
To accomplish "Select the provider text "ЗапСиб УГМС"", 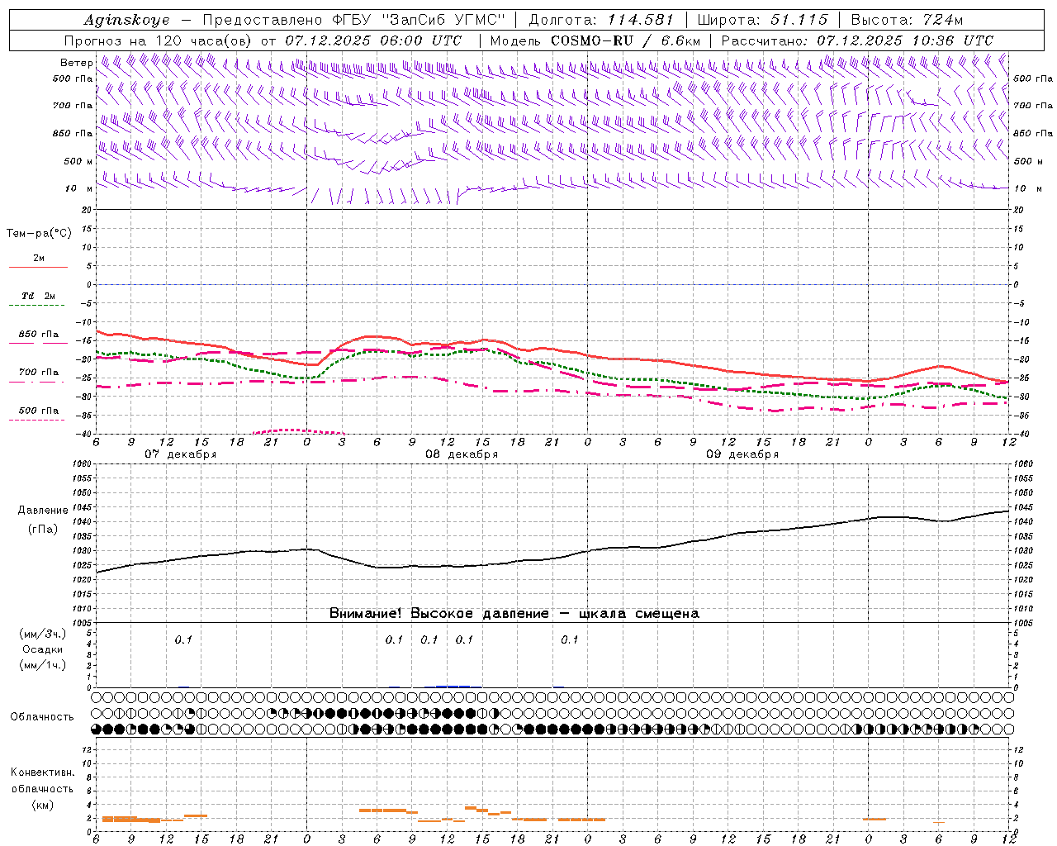I will tap(444, 20).
